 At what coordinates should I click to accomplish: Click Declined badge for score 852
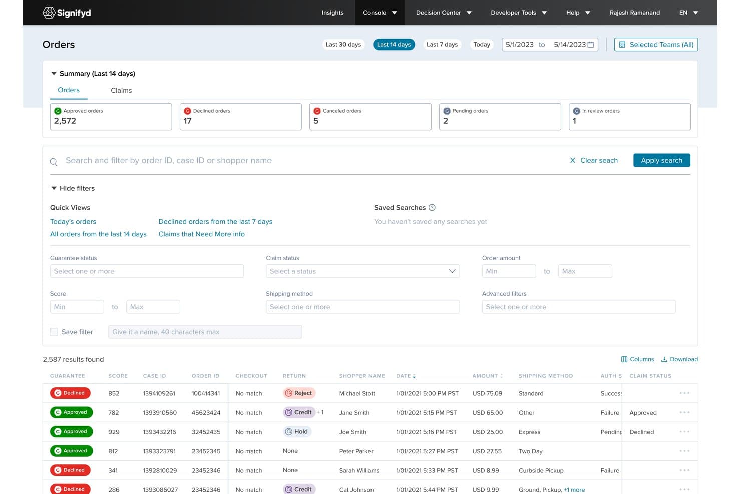70,393
